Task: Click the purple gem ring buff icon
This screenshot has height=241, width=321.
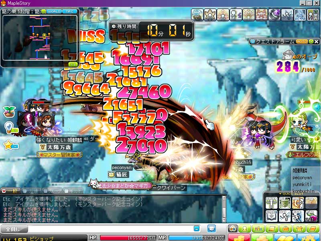Action: [x=274, y=15]
